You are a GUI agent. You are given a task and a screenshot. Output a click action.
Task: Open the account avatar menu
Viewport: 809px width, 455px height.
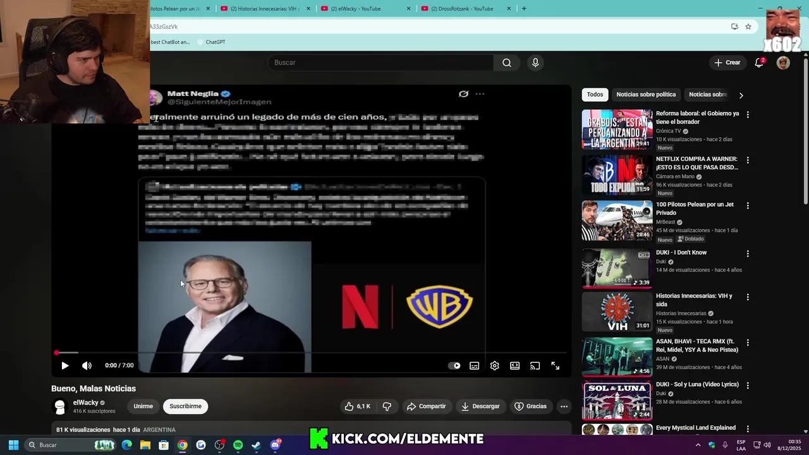[x=783, y=63]
